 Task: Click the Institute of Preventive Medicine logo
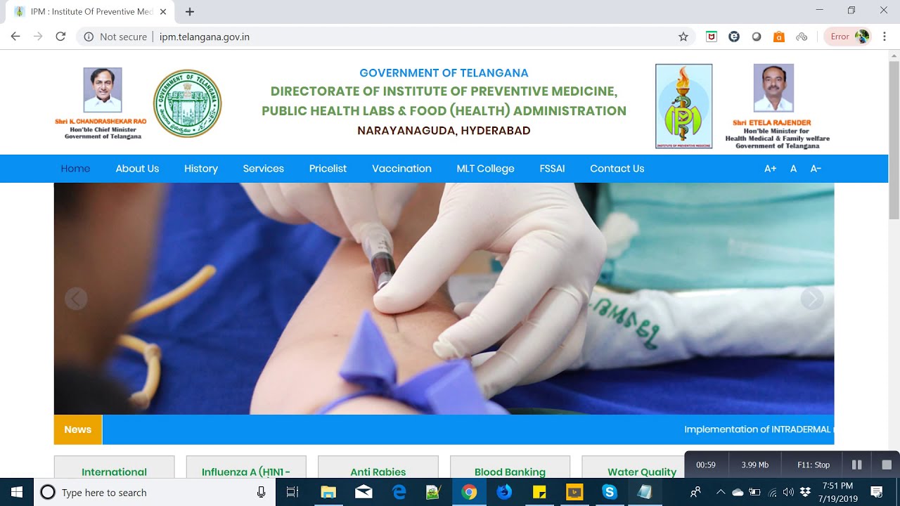(x=683, y=106)
